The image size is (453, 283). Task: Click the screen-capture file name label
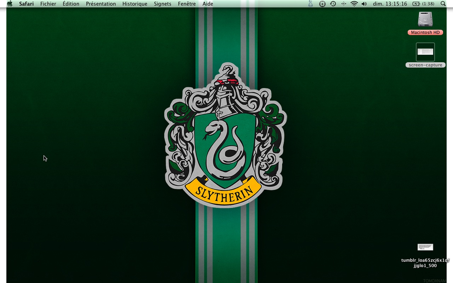(425, 65)
